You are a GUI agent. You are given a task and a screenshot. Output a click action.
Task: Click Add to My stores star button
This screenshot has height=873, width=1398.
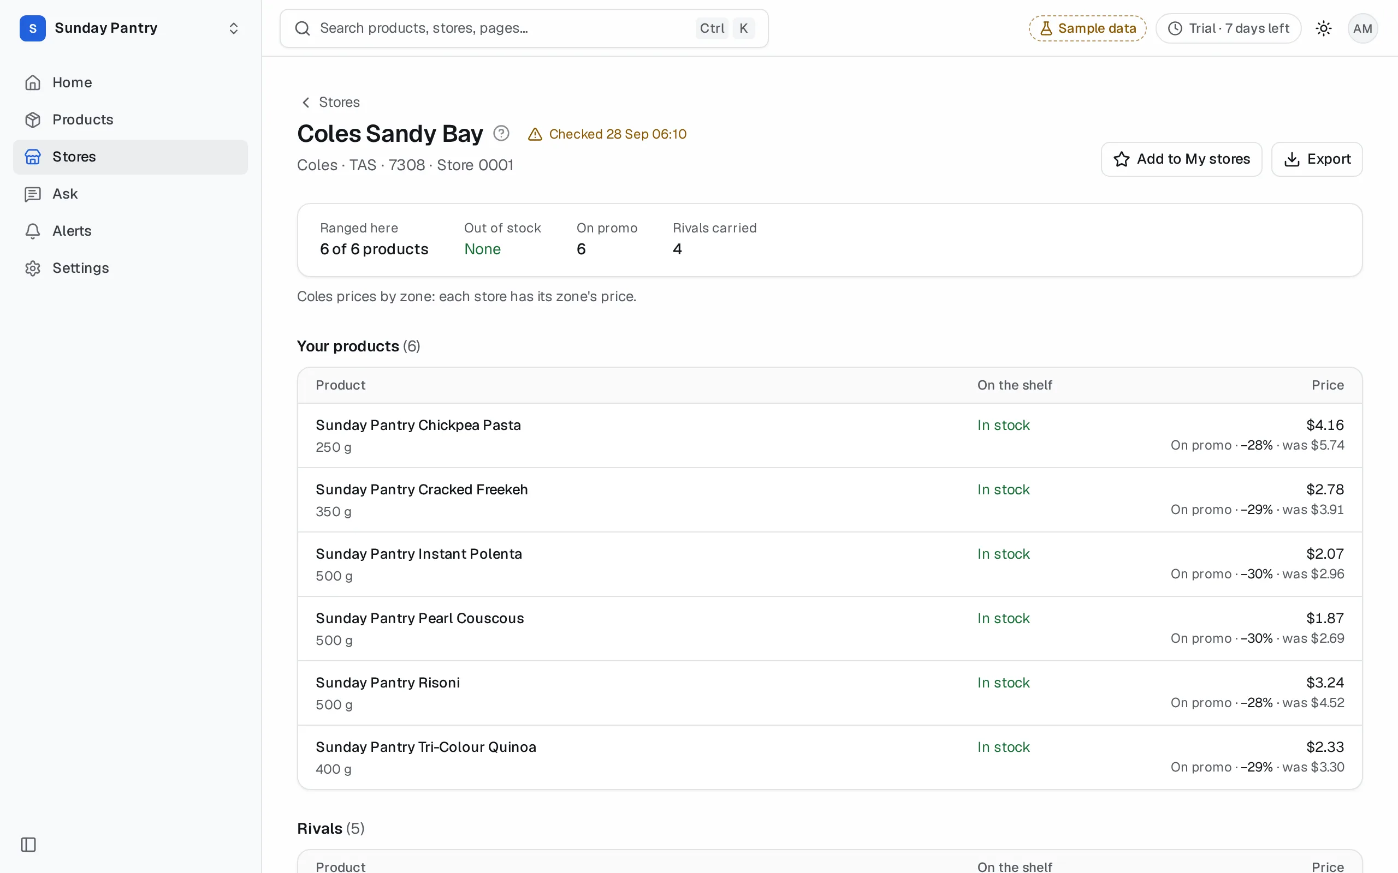coord(1181,159)
